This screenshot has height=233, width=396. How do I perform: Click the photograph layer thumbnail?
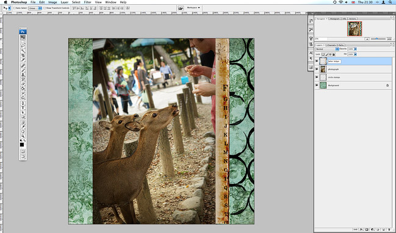click(x=323, y=69)
